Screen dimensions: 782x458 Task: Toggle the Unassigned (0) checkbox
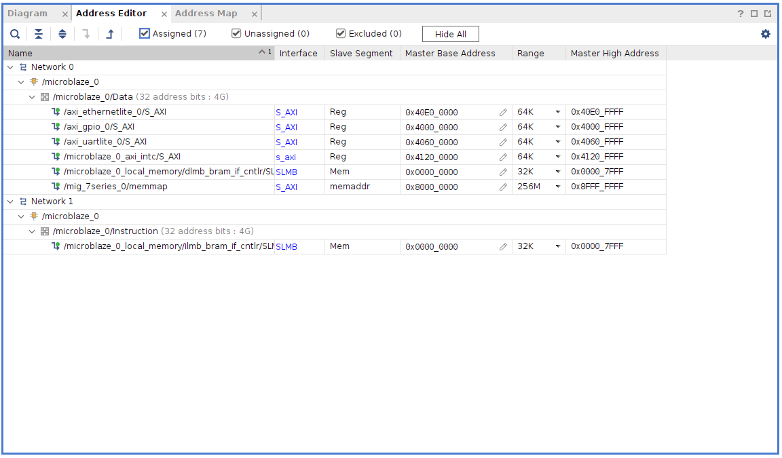coord(236,33)
